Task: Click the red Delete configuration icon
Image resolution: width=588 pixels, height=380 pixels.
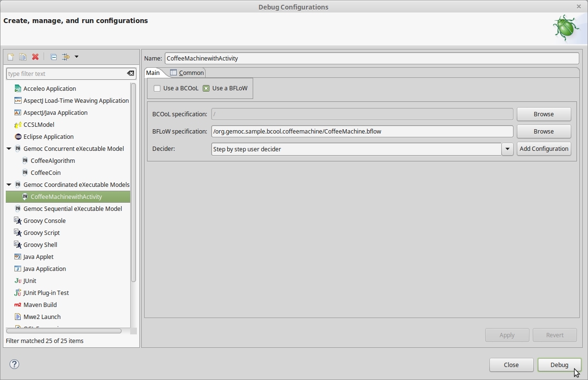Action: pos(35,57)
